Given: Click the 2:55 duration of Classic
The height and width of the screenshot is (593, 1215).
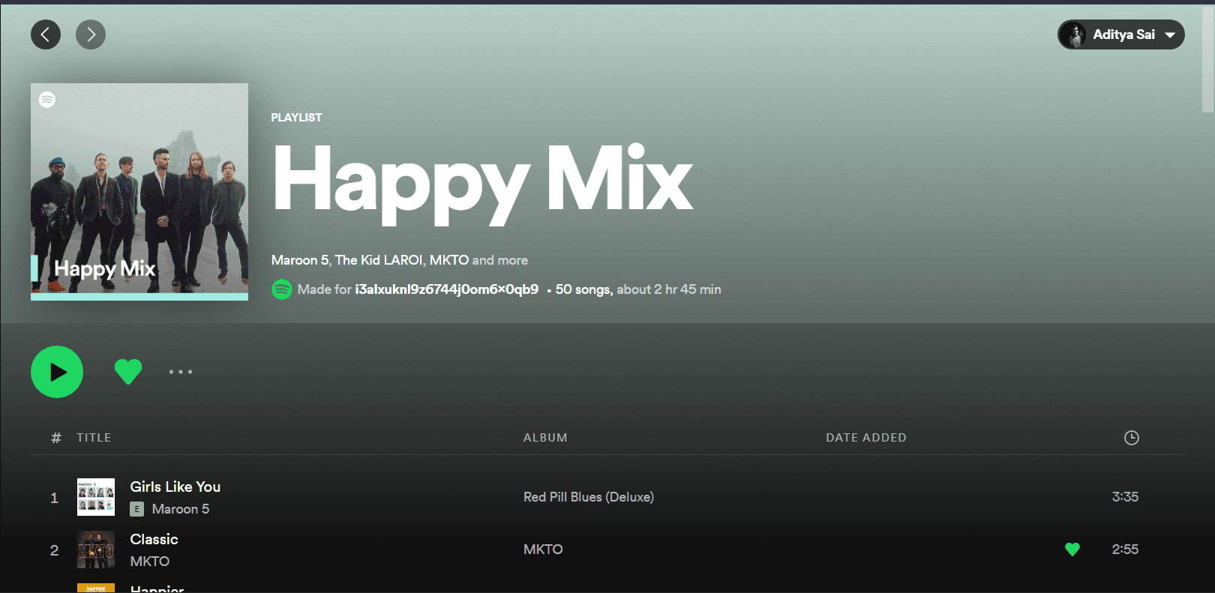Looking at the screenshot, I should [1125, 550].
